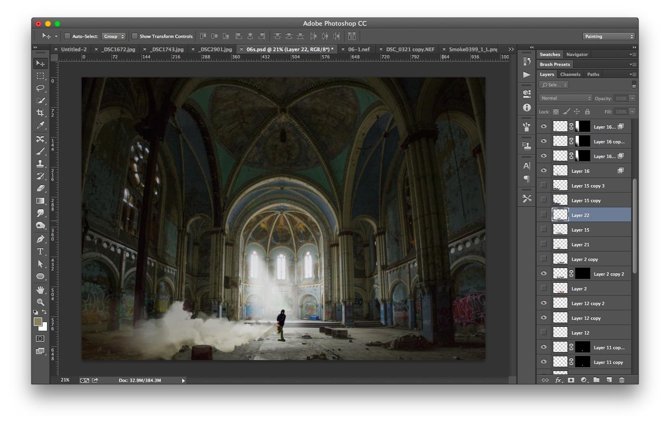Select the Ellipse shape tool
This screenshot has width=670, height=427.
point(40,276)
